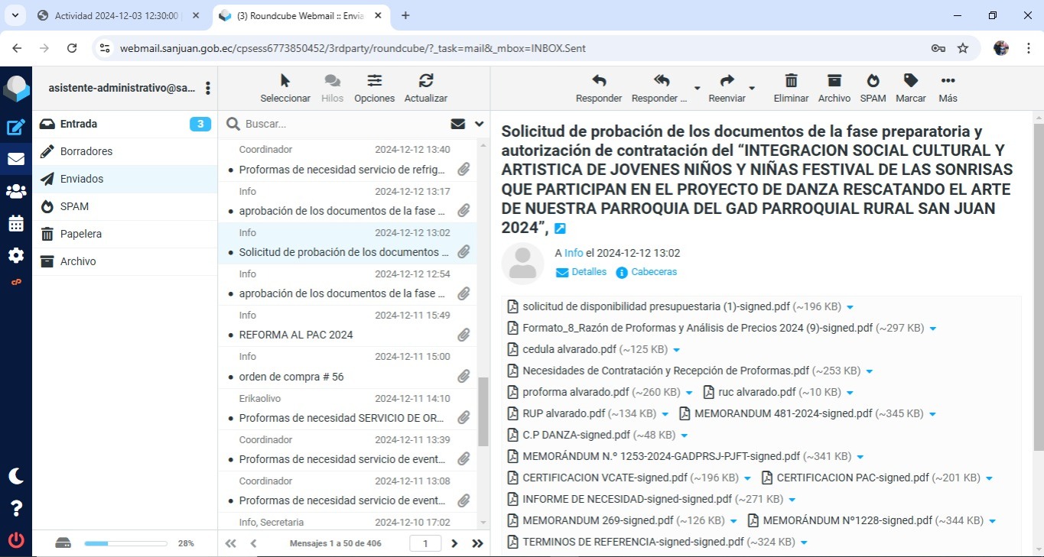
Task: Expand search options chevron
Action: [480, 124]
